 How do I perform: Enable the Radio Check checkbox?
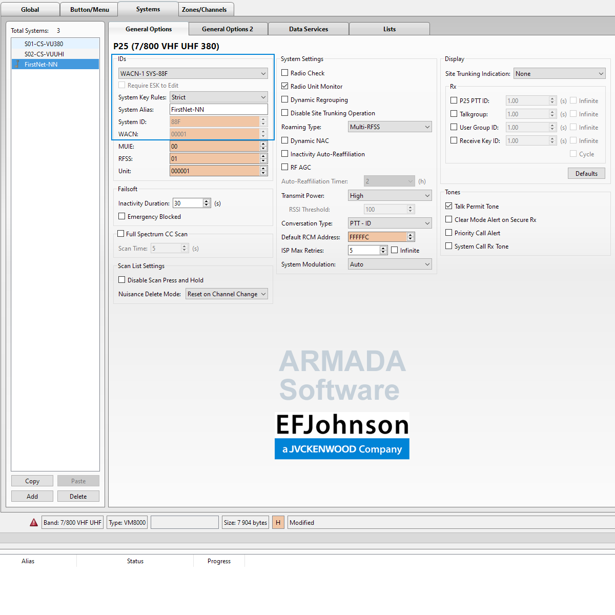[x=285, y=73]
